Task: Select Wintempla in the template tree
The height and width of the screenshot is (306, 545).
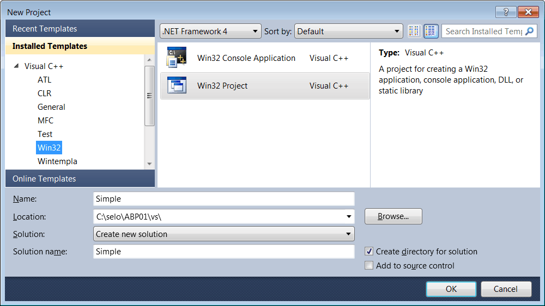Action: click(x=57, y=161)
